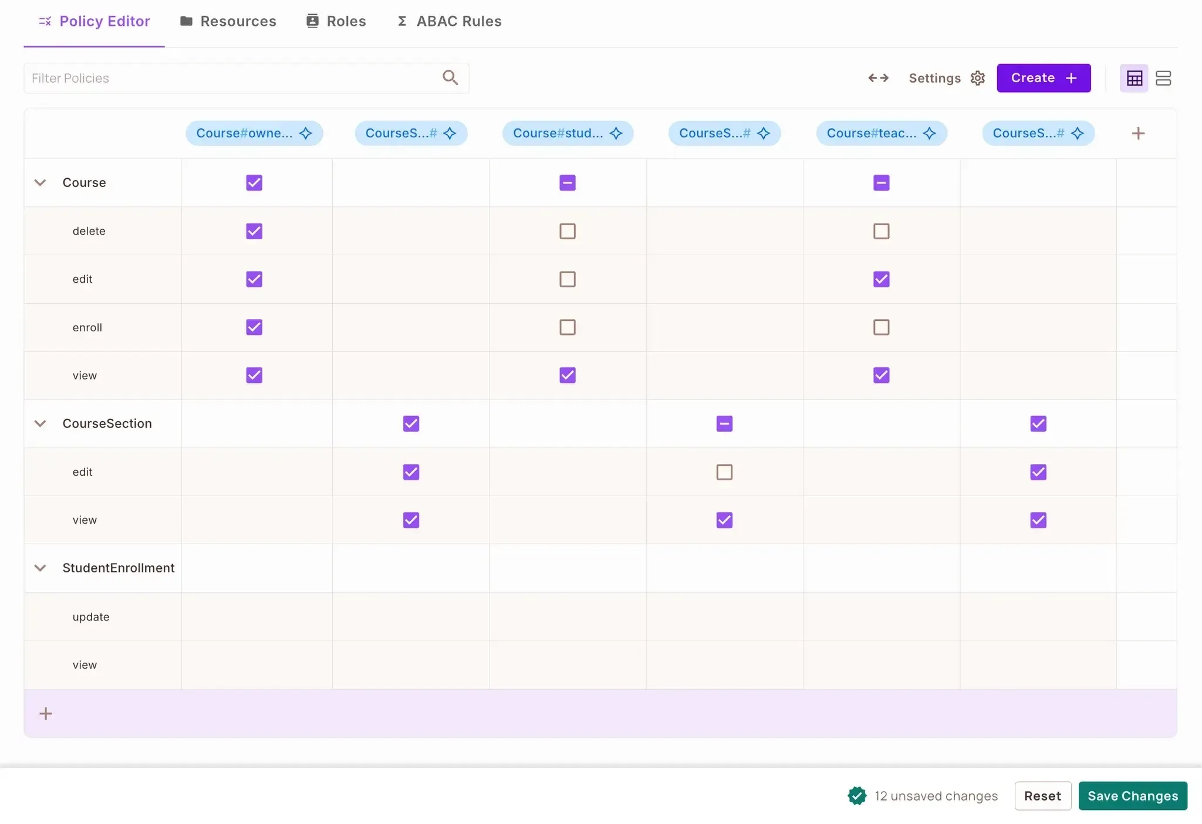Open the Resources tab
The image size is (1202, 824).
point(228,21)
